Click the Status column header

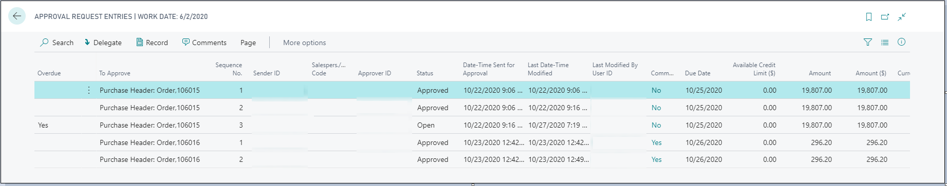[x=425, y=73]
